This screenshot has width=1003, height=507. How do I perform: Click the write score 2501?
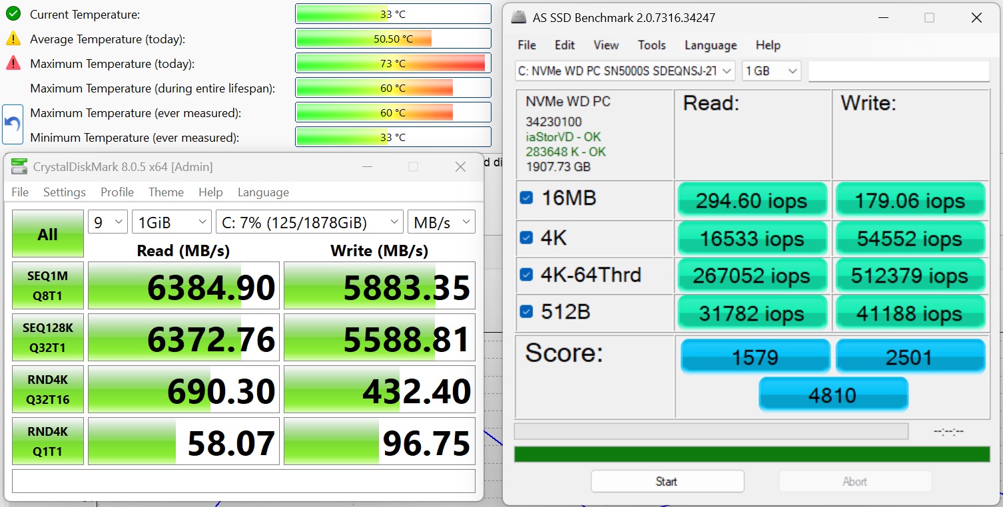point(910,357)
